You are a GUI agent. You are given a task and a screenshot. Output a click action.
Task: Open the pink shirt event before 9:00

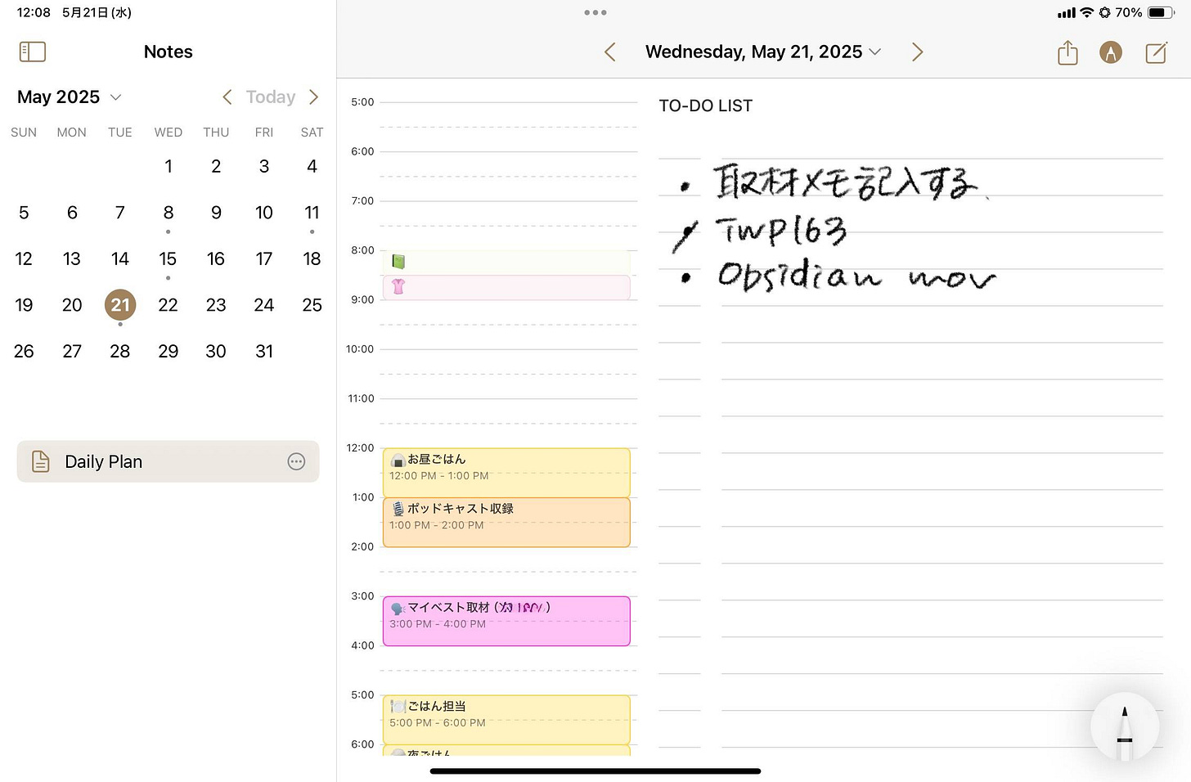click(x=506, y=287)
